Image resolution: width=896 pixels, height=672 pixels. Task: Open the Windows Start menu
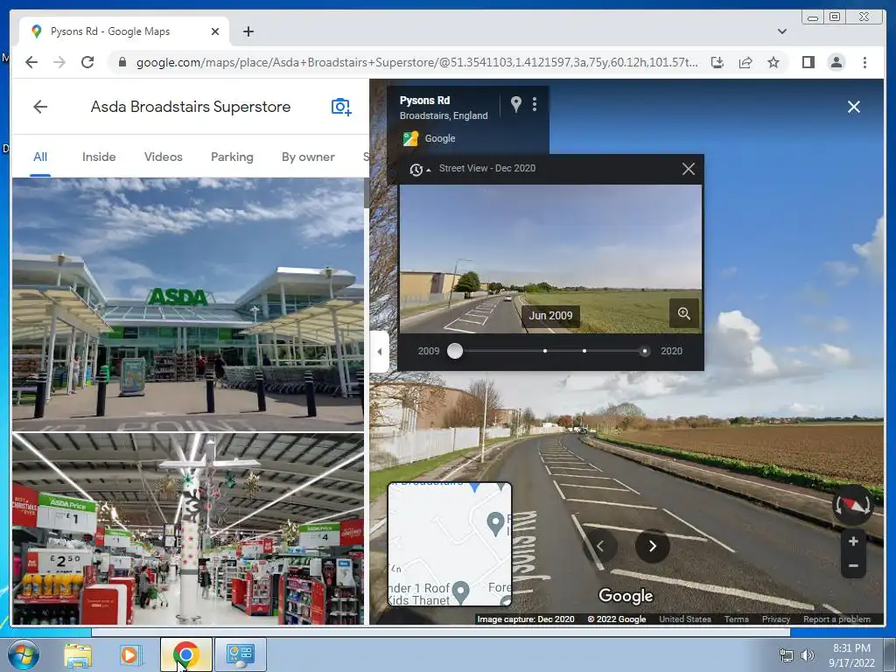(22, 654)
